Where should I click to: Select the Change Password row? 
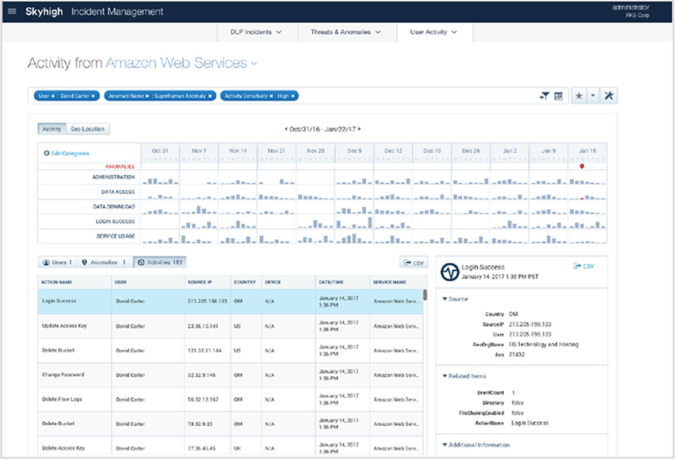click(x=231, y=374)
